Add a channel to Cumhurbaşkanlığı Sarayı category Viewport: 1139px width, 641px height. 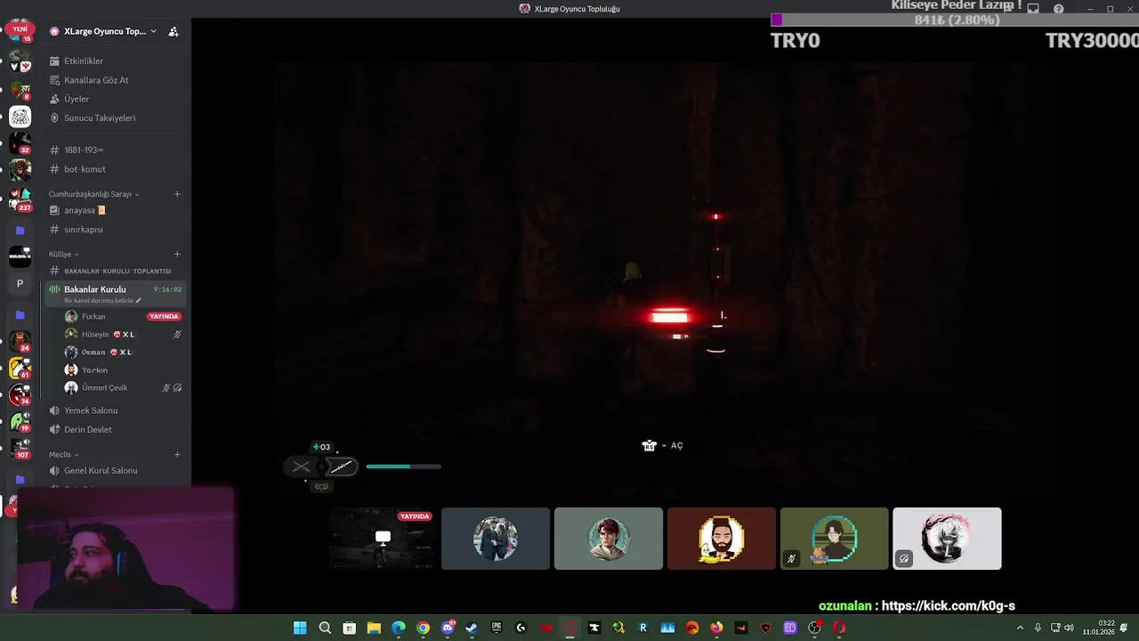177,194
